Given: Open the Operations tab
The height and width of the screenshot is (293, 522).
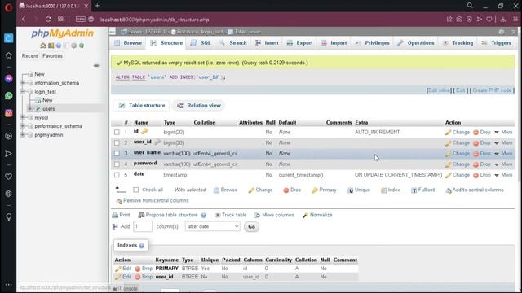Looking at the screenshot, I should coord(416,43).
